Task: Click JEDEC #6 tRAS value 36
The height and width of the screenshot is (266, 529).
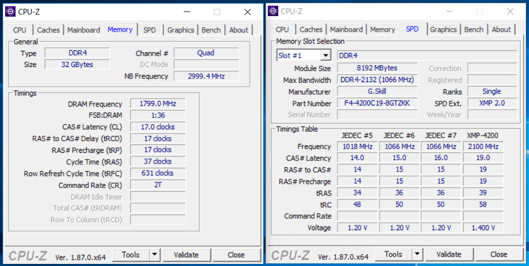Action: point(399,193)
